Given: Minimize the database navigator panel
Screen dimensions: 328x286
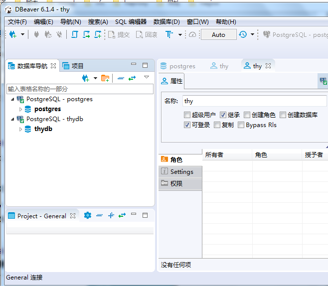Looking at the screenshot, I should tap(134, 64).
